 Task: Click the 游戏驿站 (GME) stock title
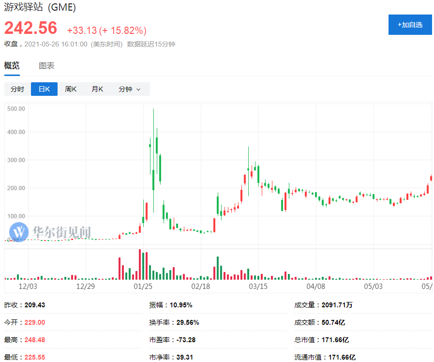point(40,7)
